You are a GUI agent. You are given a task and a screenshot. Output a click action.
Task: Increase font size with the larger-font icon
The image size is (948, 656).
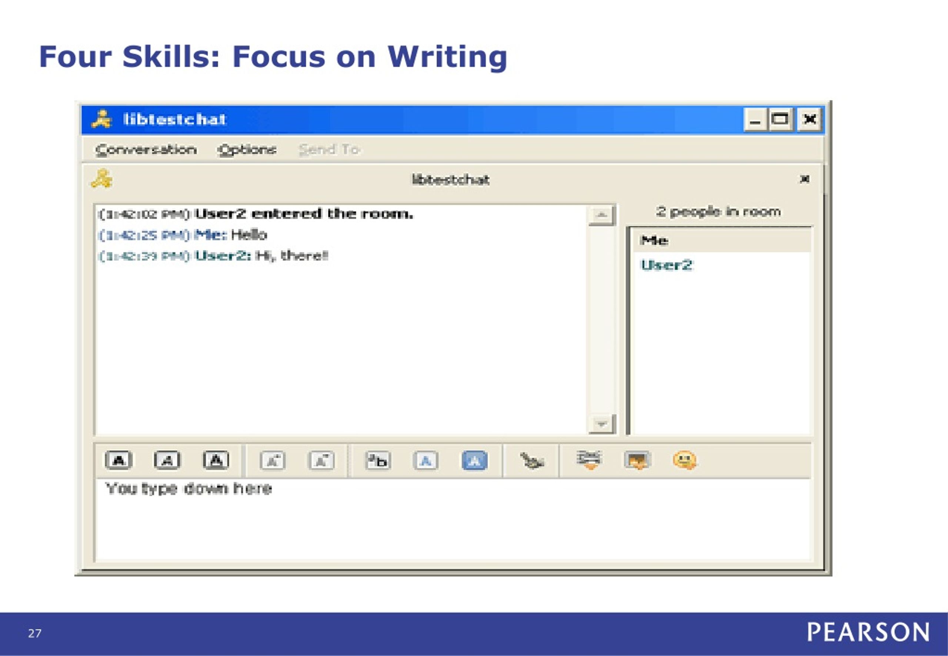[x=273, y=461]
